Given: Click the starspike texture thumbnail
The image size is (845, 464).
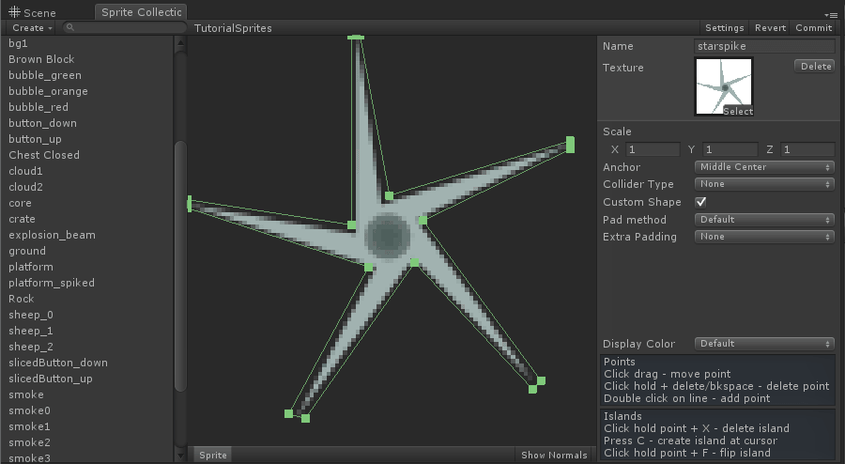Looking at the screenshot, I should point(724,86).
